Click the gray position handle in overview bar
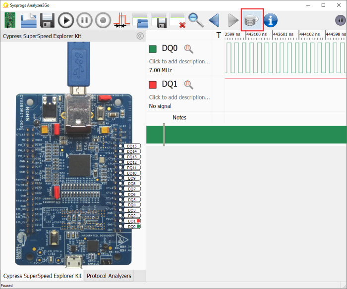This screenshot has width=347, height=289. tap(164, 135)
